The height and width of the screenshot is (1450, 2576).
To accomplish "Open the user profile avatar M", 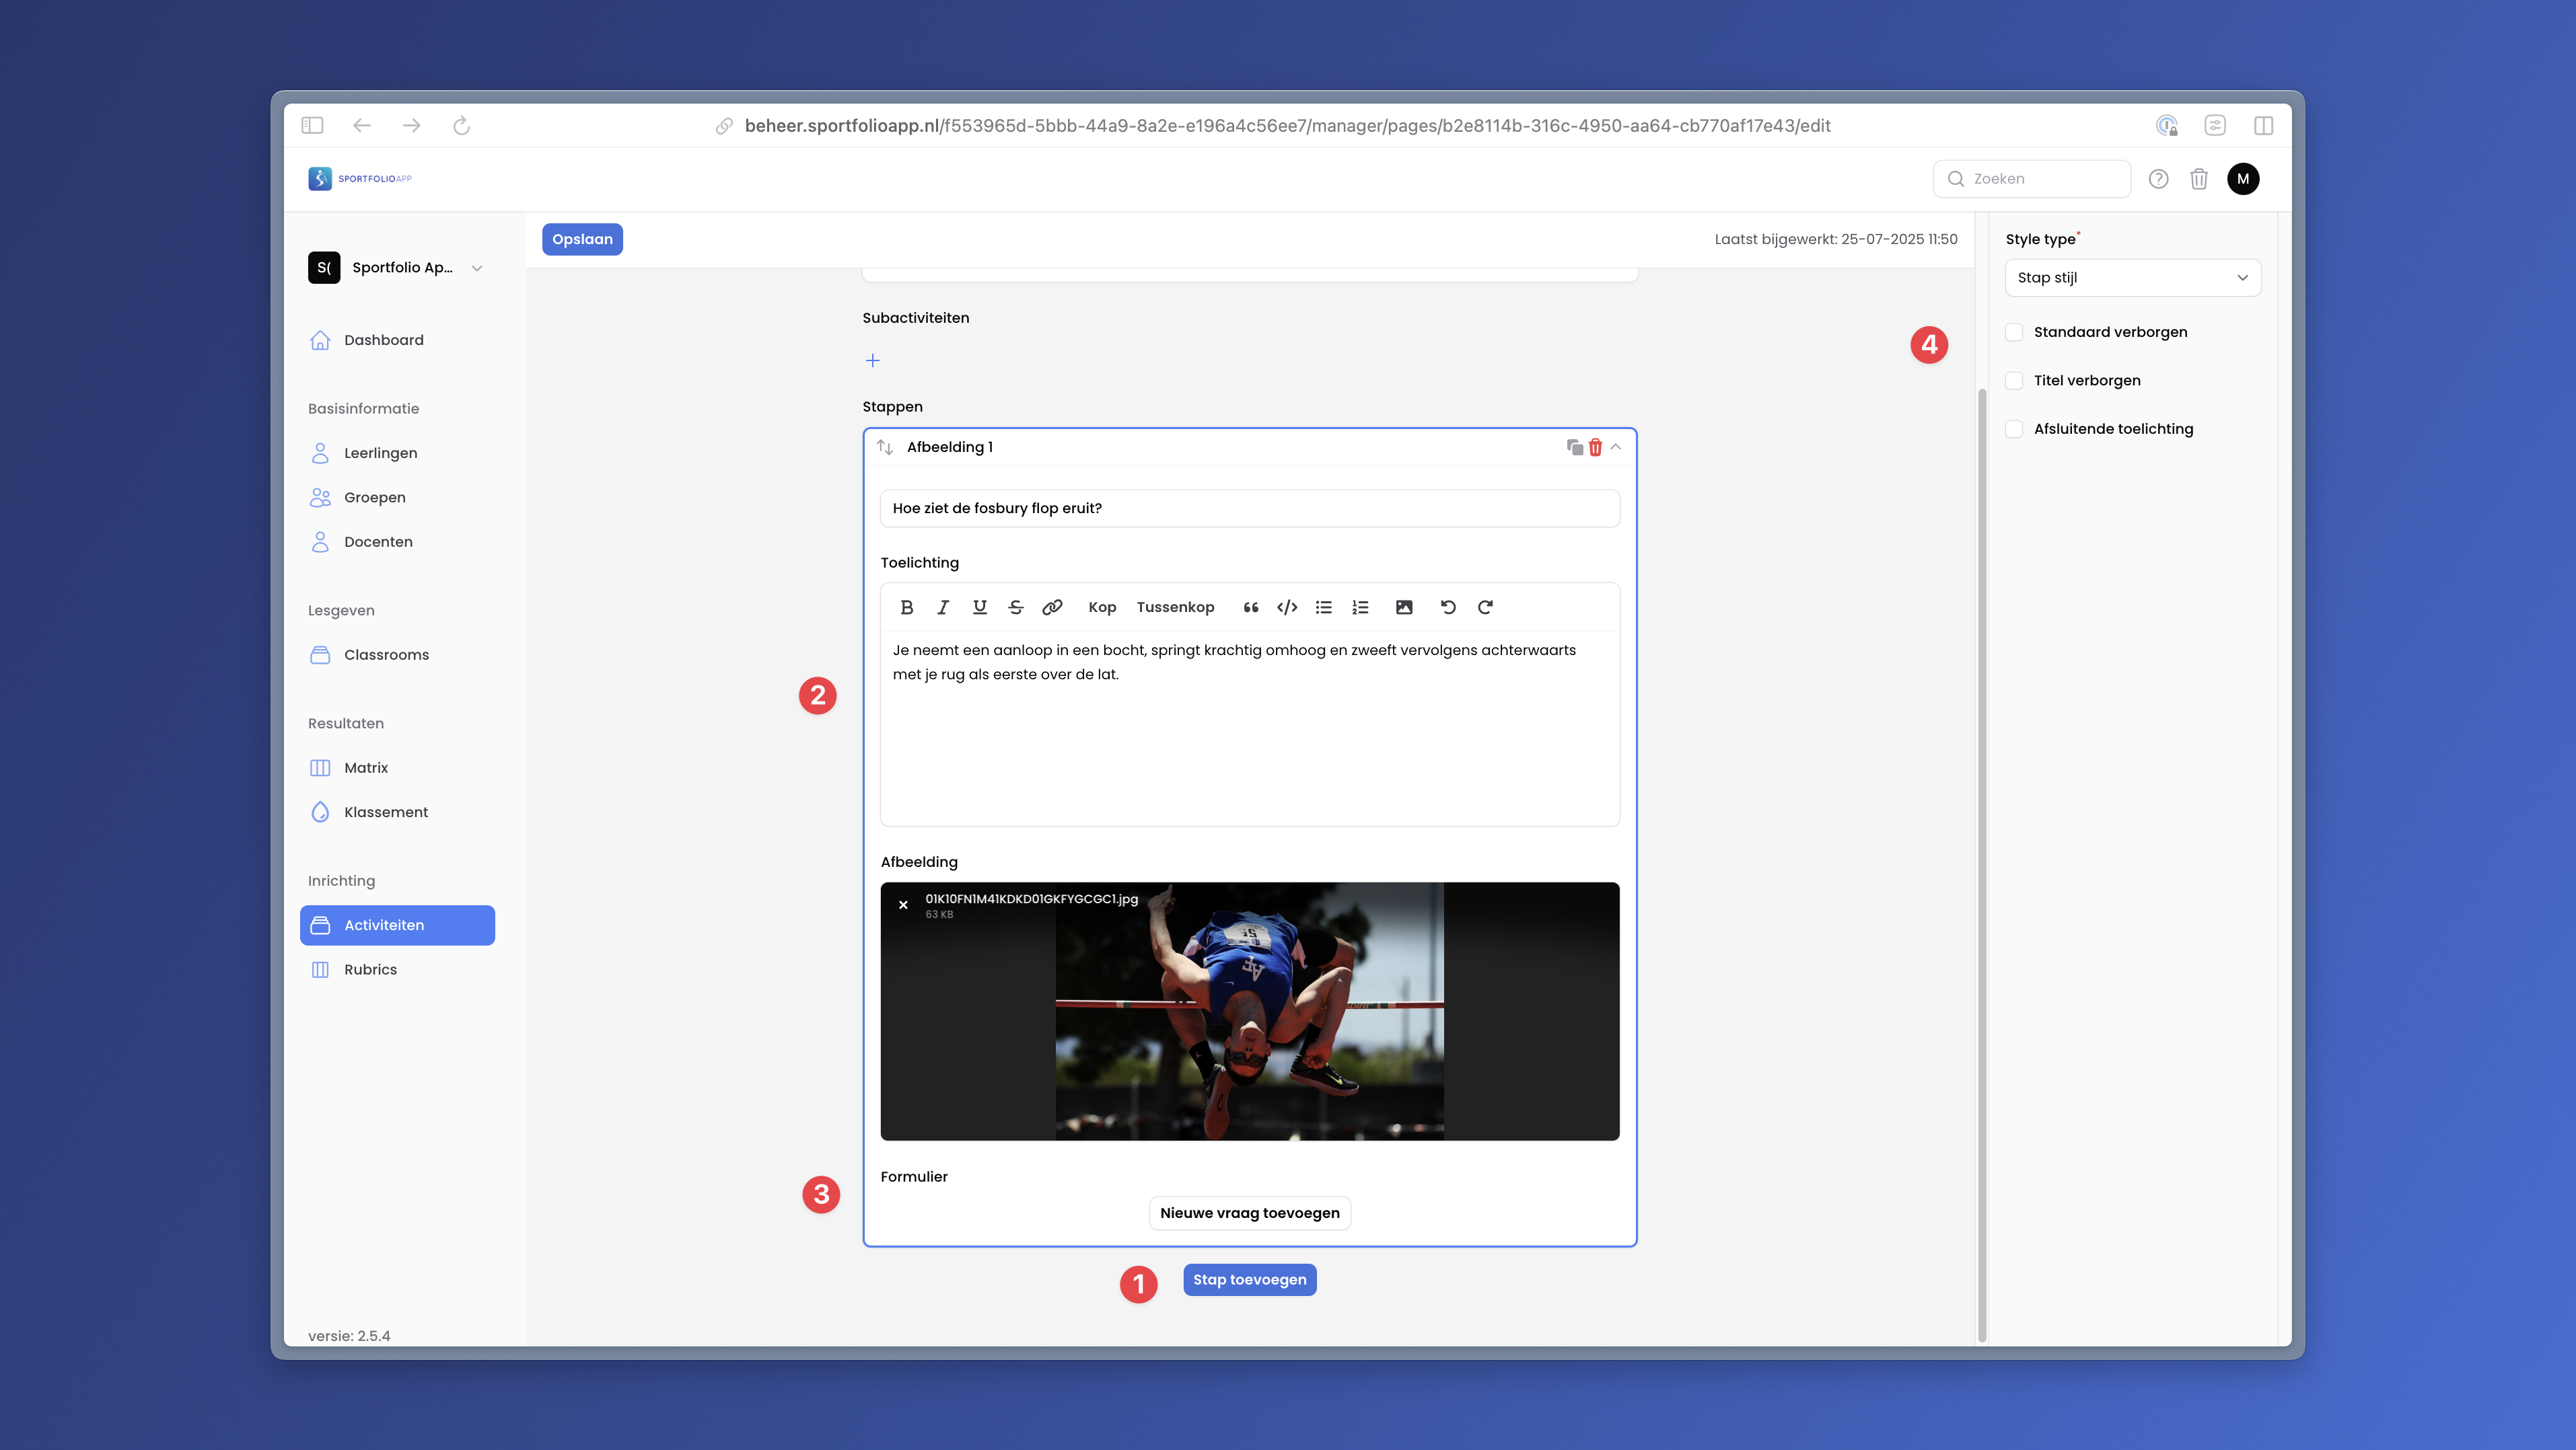I will (x=2243, y=179).
